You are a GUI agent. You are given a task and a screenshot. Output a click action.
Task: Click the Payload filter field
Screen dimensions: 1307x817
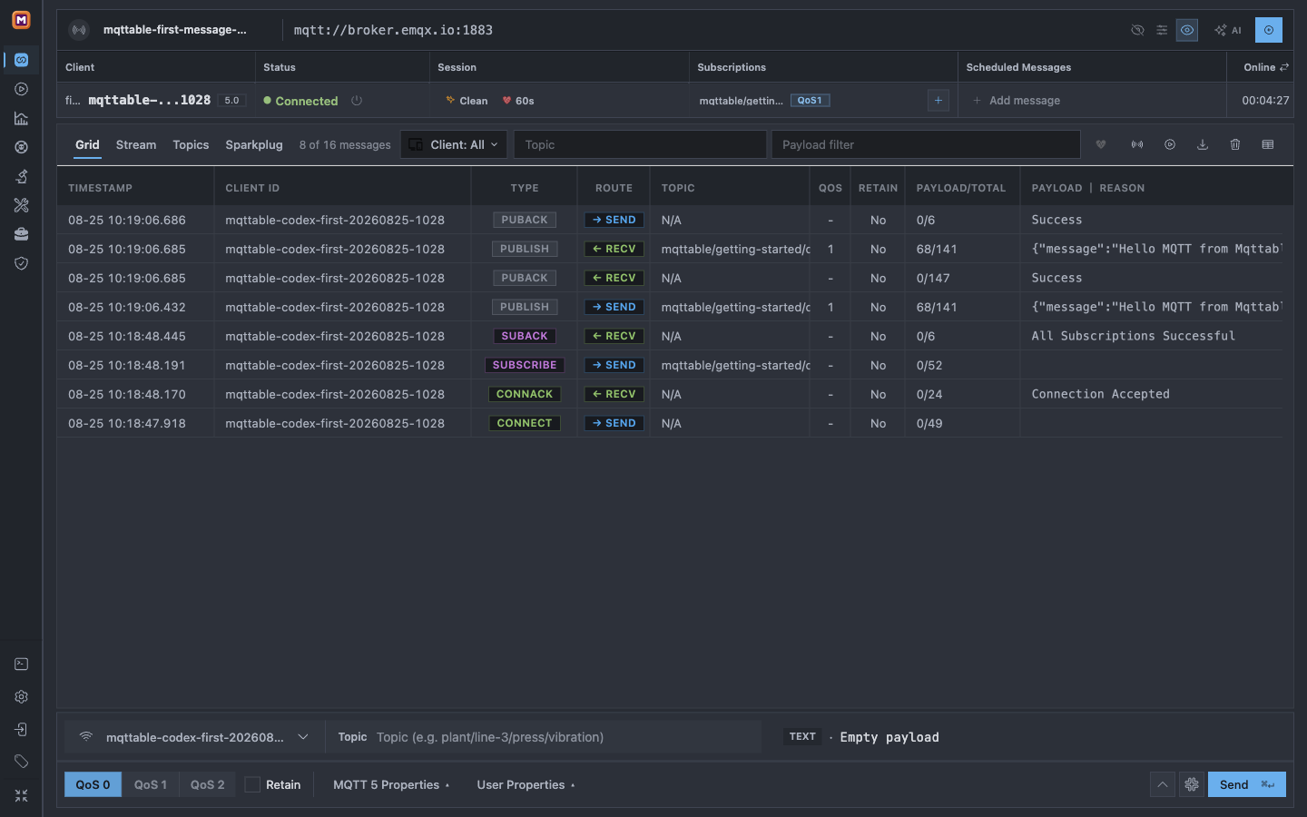click(926, 144)
